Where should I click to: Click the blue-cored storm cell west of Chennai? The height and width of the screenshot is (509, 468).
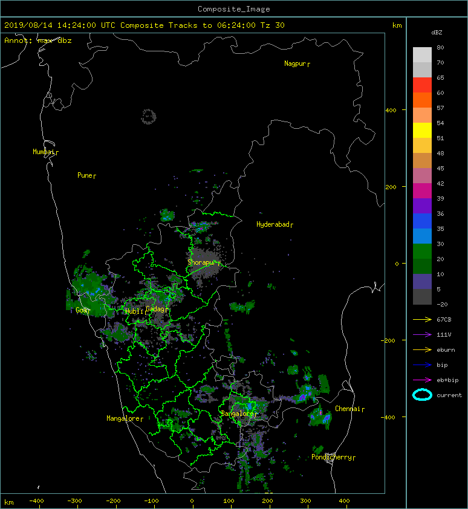pos(320,417)
